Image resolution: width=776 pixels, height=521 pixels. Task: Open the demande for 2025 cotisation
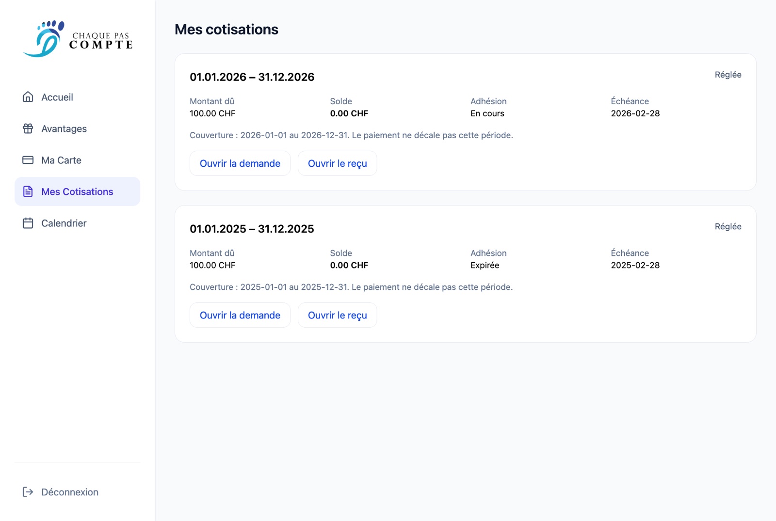coord(240,315)
